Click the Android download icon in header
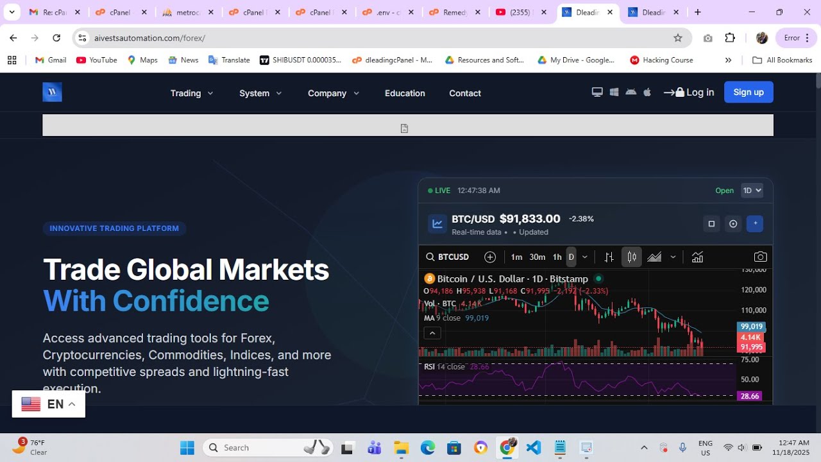The image size is (821, 462). [631, 92]
